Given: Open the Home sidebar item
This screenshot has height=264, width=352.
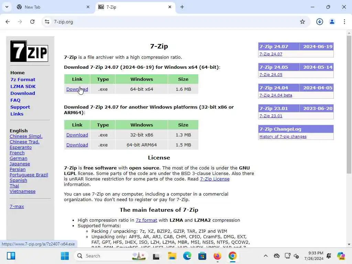Looking at the screenshot, I should tap(18, 73).
